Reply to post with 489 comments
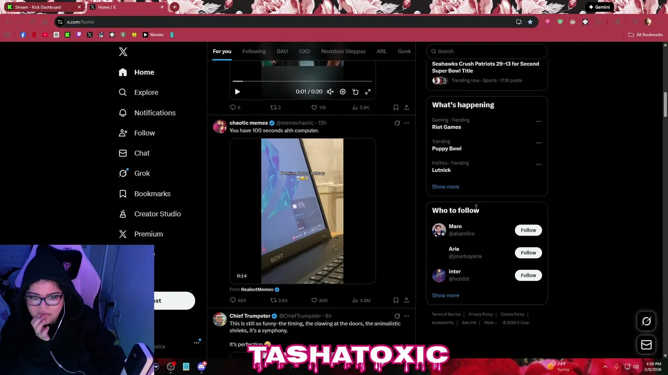Viewport: 668px width, 375px height. pos(238,301)
